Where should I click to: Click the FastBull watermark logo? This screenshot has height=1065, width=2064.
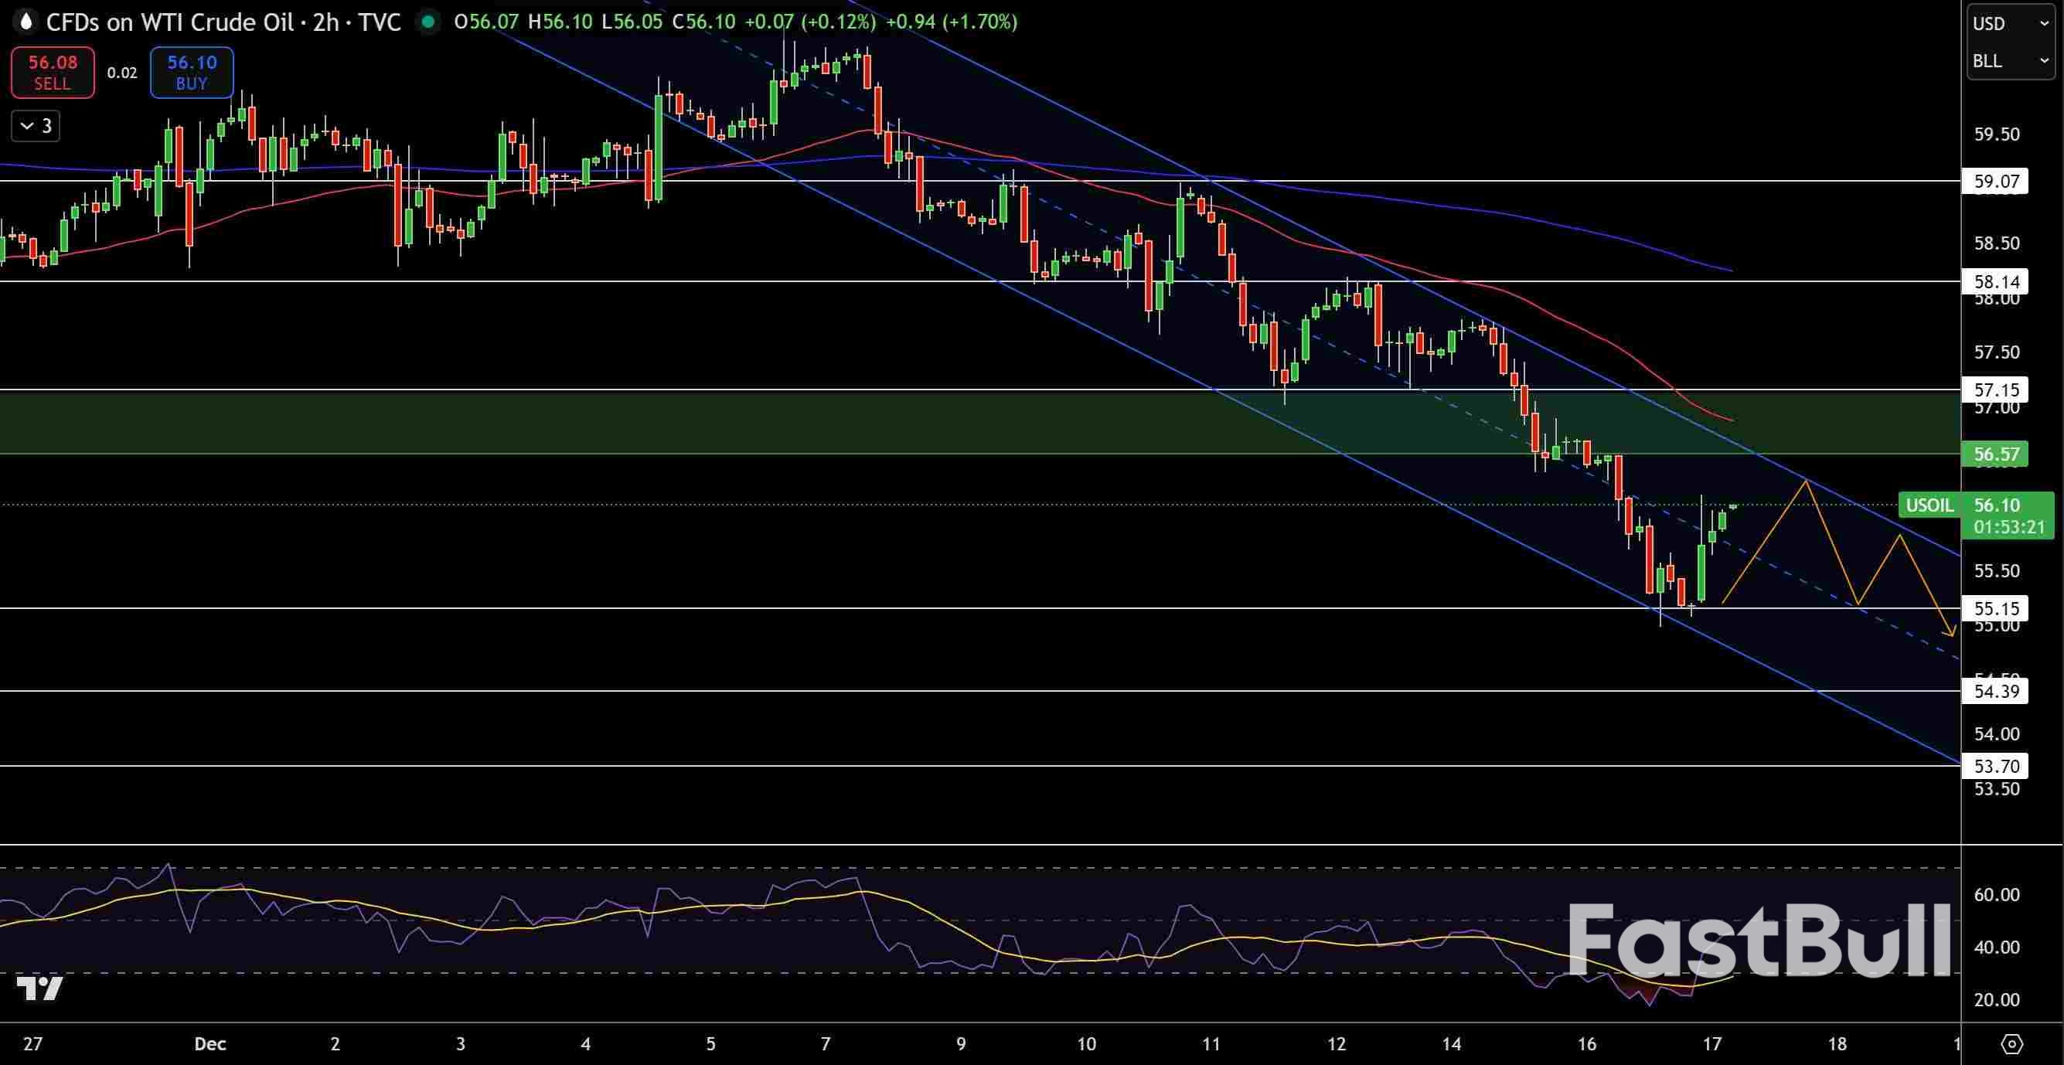[1759, 940]
